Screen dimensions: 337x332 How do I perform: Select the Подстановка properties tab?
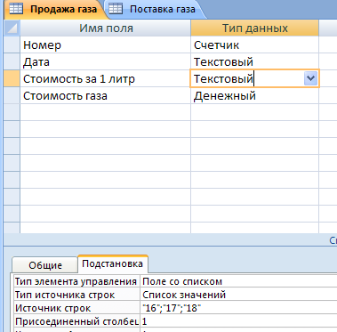[113, 263]
